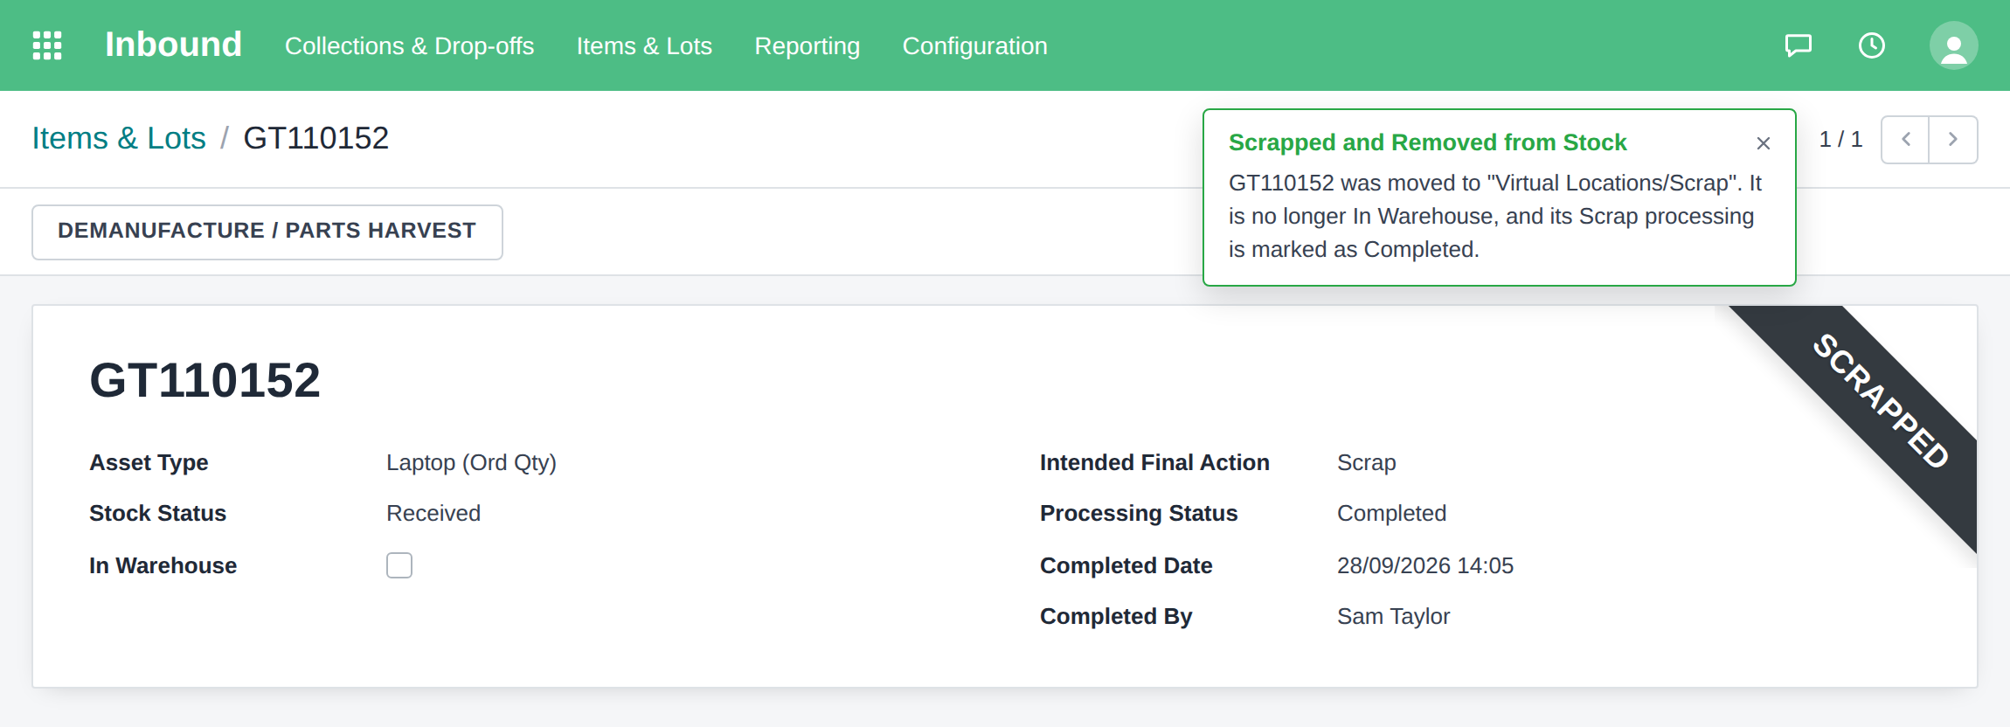Viewport: 2010px width, 727px height.
Task: Click the Received stock status value
Action: (433, 513)
